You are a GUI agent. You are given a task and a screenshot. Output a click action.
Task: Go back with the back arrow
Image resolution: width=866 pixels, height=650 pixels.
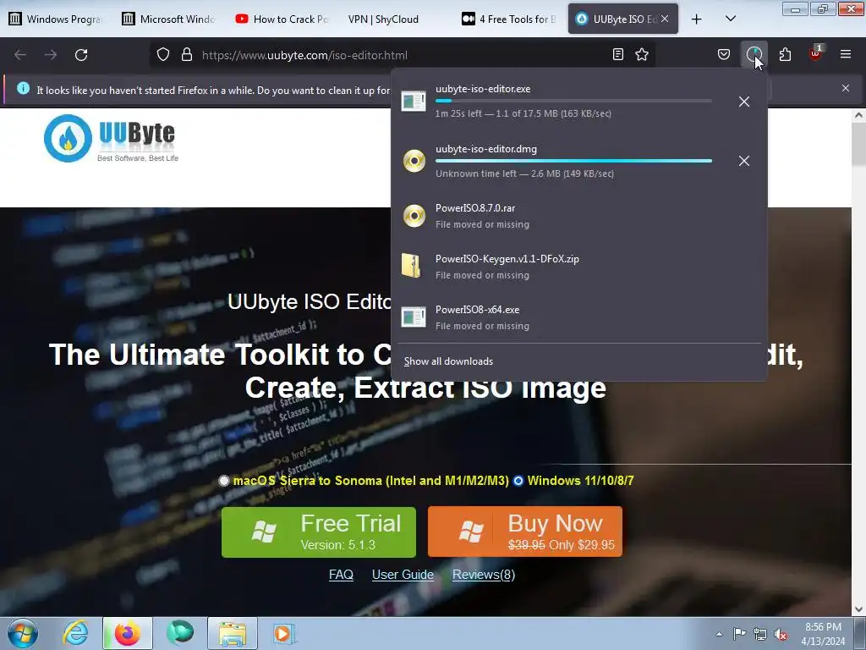(20, 55)
